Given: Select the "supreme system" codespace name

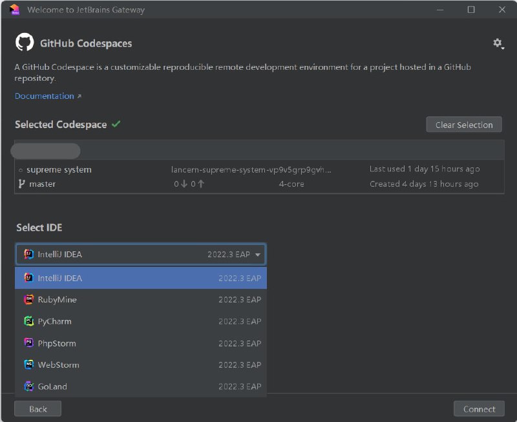Looking at the screenshot, I should click(59, 170).
